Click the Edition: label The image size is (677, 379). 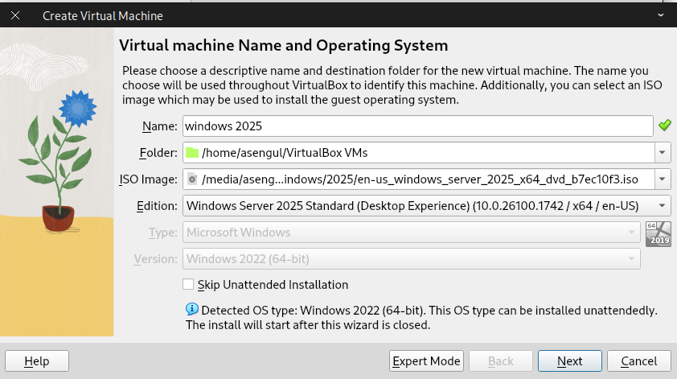point(157,206)
